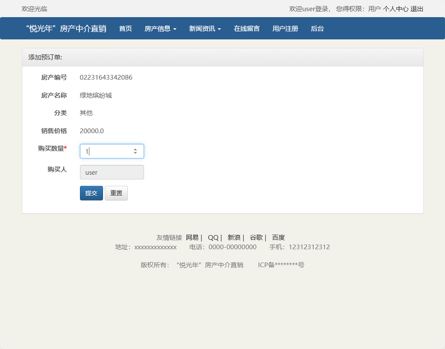
Task: Expand the 房产信息 navigation dropdown
Action: 160,28
